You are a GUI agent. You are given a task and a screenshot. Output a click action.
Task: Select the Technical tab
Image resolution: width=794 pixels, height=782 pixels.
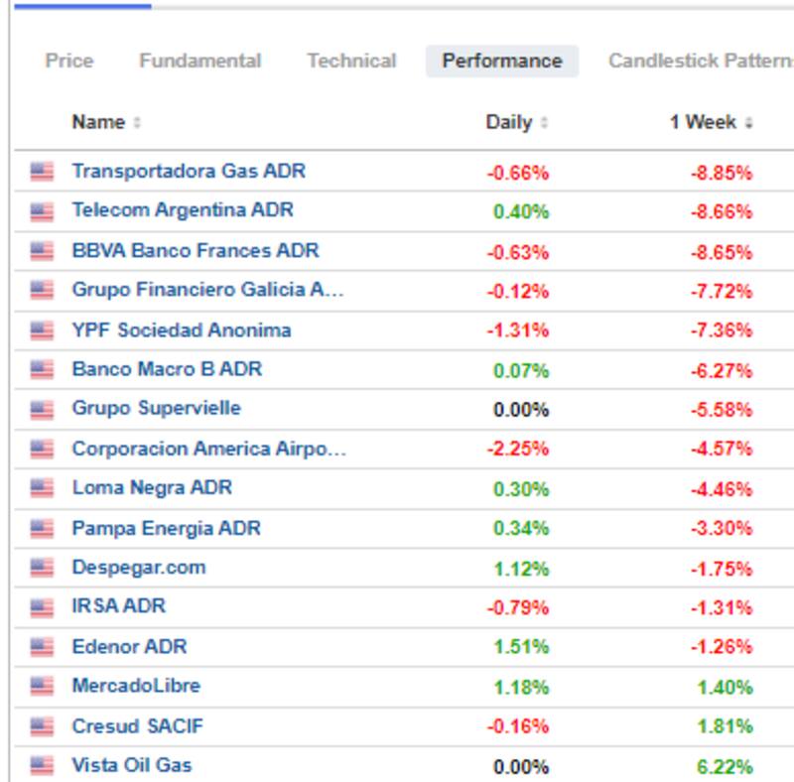(x=351, y=62)
